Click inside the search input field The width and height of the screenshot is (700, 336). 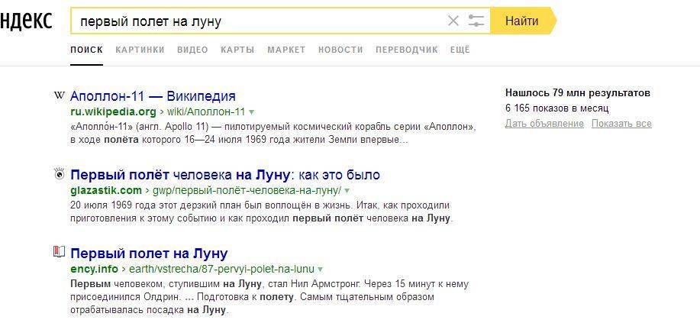252,21
